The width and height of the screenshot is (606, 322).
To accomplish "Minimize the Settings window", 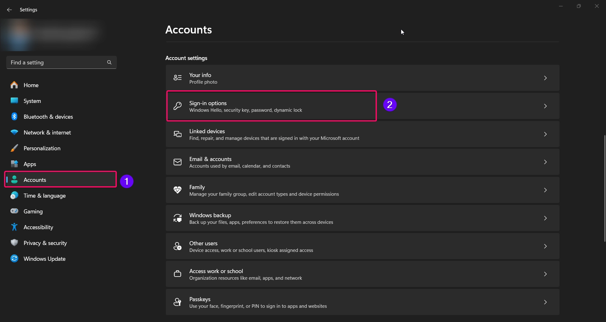I will [561, 6].
